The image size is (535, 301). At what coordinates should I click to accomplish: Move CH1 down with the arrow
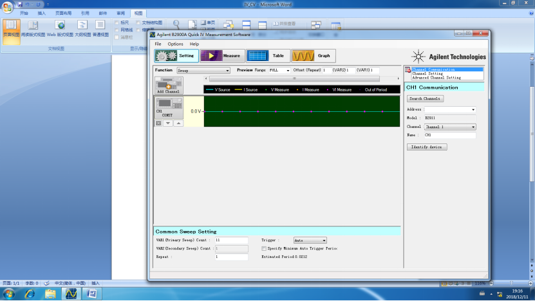point(168,123)
